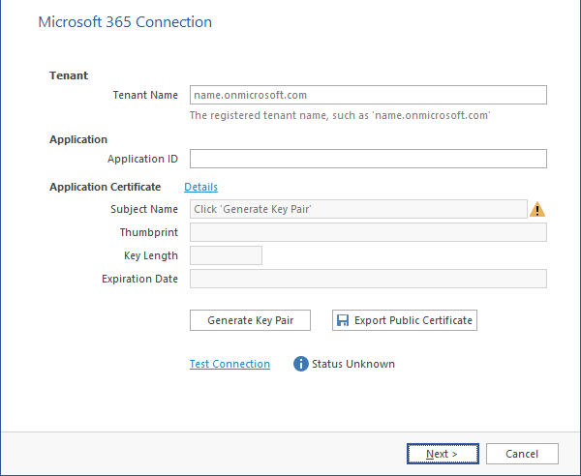Select the Subject Name field

(x=358, y=209)
